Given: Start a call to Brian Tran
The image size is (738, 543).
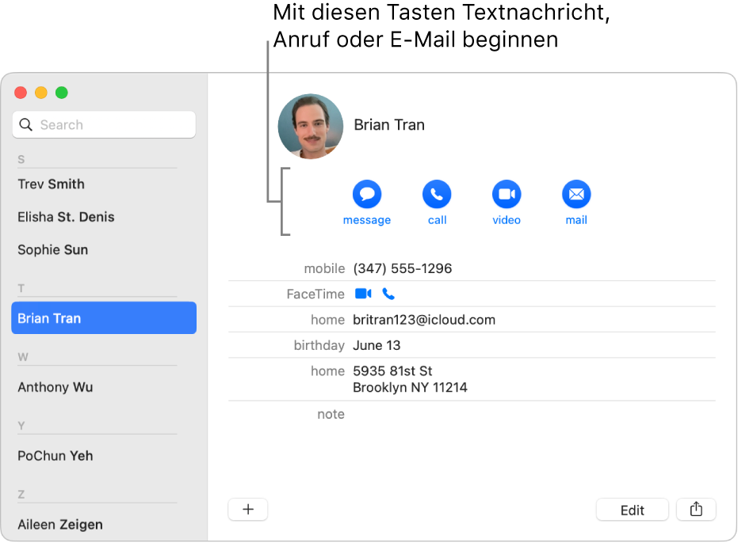Looking at the screenshot, I should [436, 194].
